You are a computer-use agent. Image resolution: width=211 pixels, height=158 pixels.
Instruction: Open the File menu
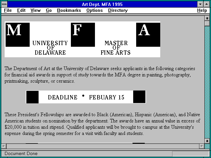click(x=8, y=10)
